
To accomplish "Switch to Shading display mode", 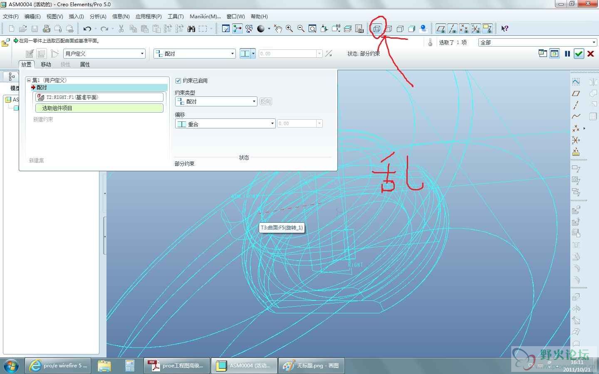I will click(x=412, y=29).
